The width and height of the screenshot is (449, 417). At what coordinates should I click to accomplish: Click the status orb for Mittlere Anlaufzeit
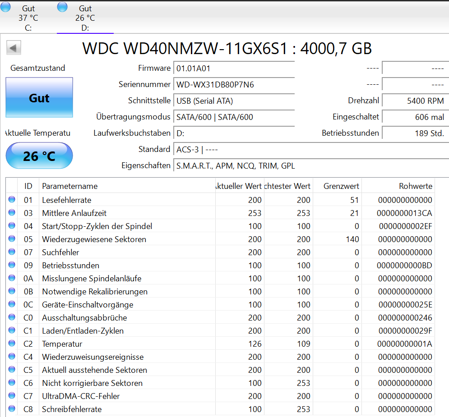tap(12, 212)
